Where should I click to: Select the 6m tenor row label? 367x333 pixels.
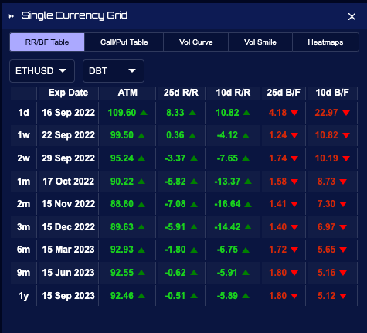click(23, 250)
